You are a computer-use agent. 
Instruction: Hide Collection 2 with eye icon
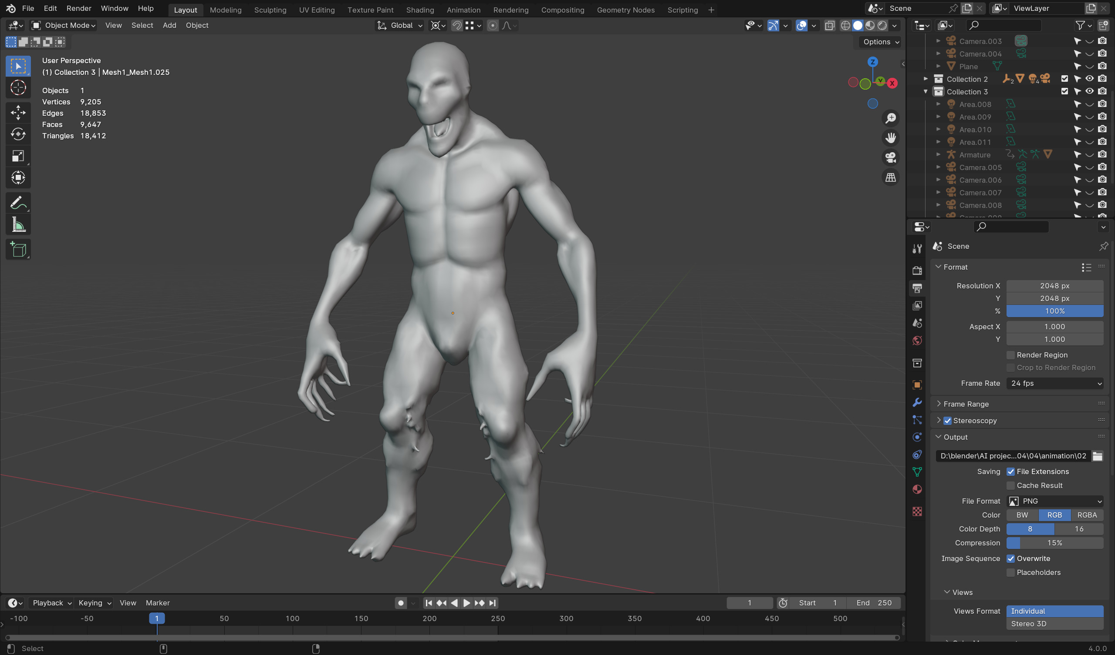pyautogui.click(x=1089, y=79)
